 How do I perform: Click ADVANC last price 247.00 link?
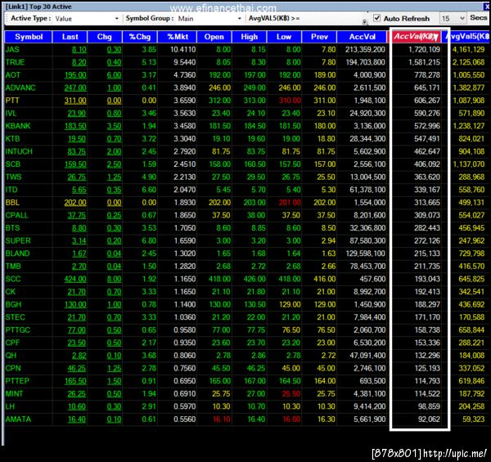pyautogui.click(x=75, y=88)
